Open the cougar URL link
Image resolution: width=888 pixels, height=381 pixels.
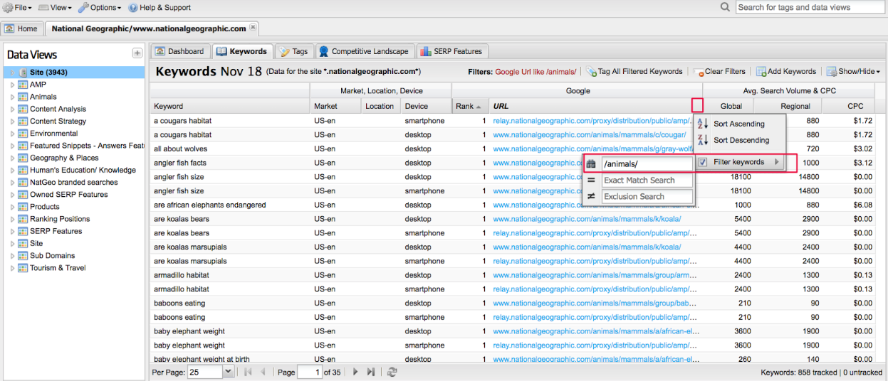point(589,135)
